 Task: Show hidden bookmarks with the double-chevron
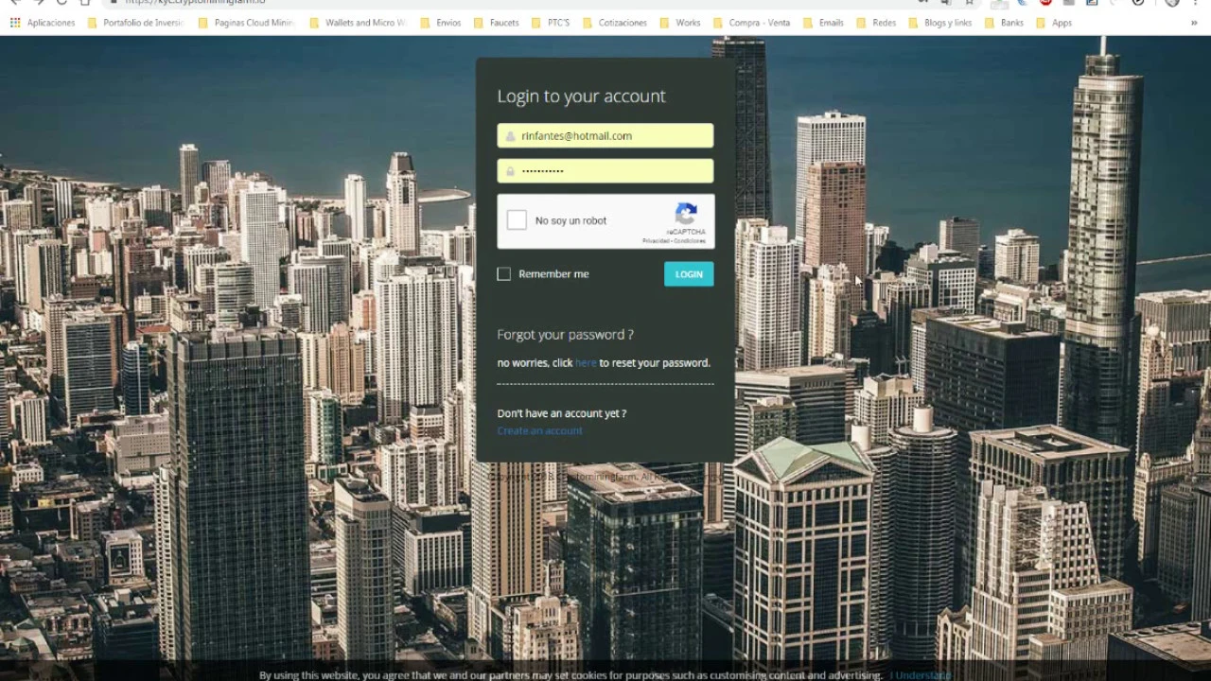pos(1194,23)
